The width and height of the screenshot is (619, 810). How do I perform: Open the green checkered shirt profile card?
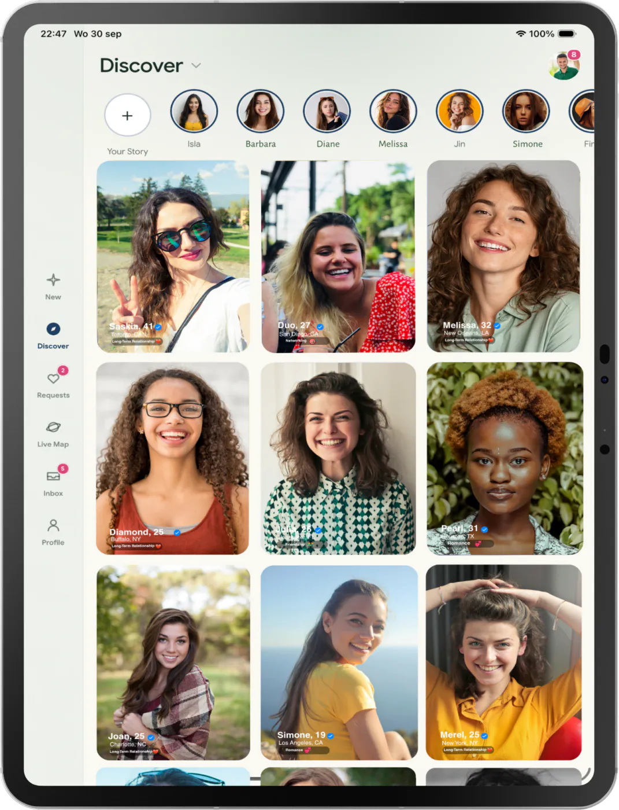pos(338,459)
